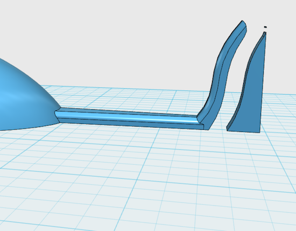
Task: Select the tiny dark fragment above the fin
Action: click(x=265, y=27)
